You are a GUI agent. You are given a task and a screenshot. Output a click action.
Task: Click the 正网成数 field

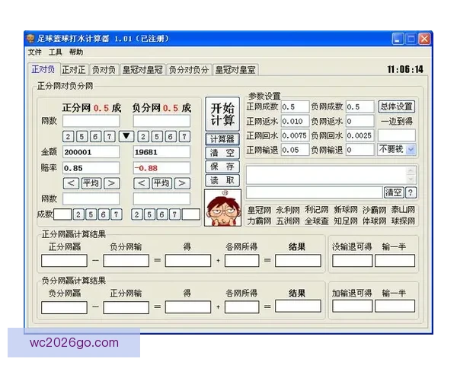pyautogui.click(x=295, y=106)
